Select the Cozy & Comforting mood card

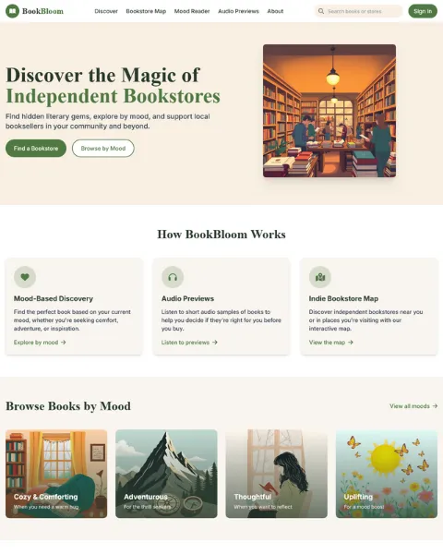(x=56, y=474)
